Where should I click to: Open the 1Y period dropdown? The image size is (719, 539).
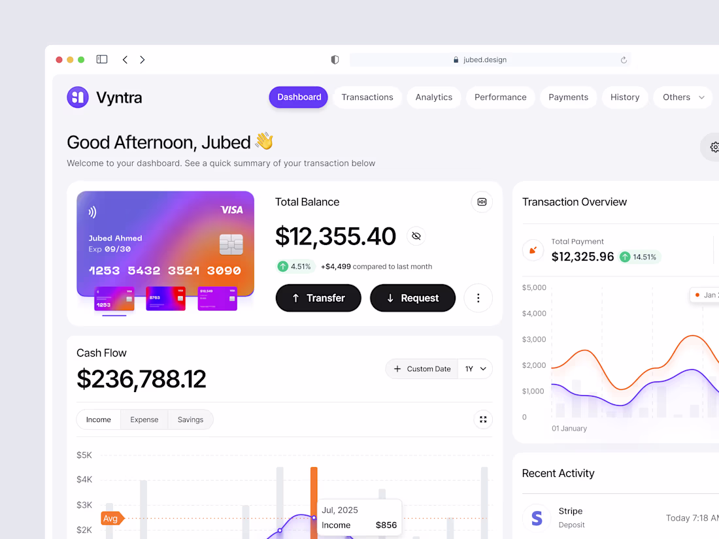click(x=475, y=369)
